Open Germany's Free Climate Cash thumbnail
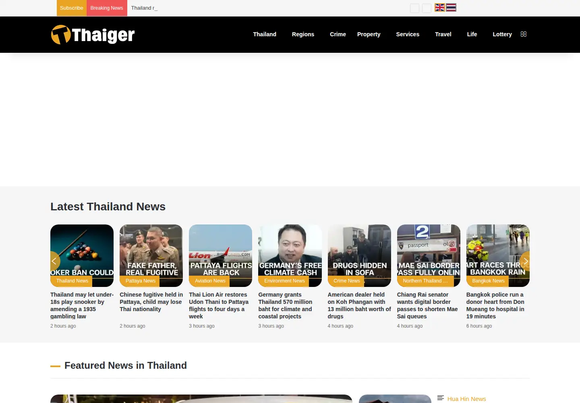The height and width of the screenshot is (403, 580). [x=290, y=256]
